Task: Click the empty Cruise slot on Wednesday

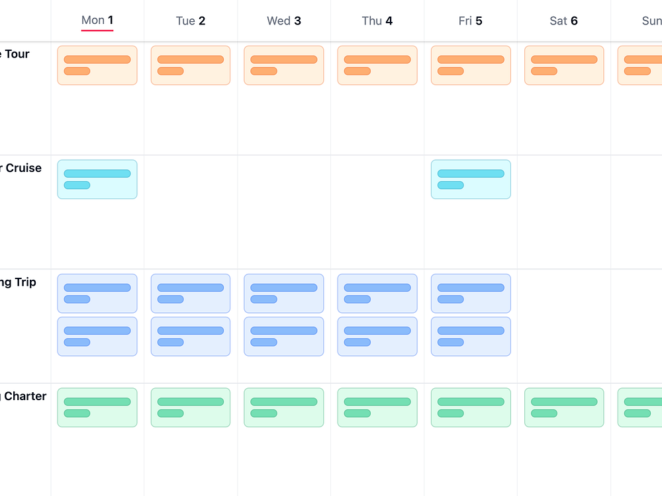Action: [284, 212]
